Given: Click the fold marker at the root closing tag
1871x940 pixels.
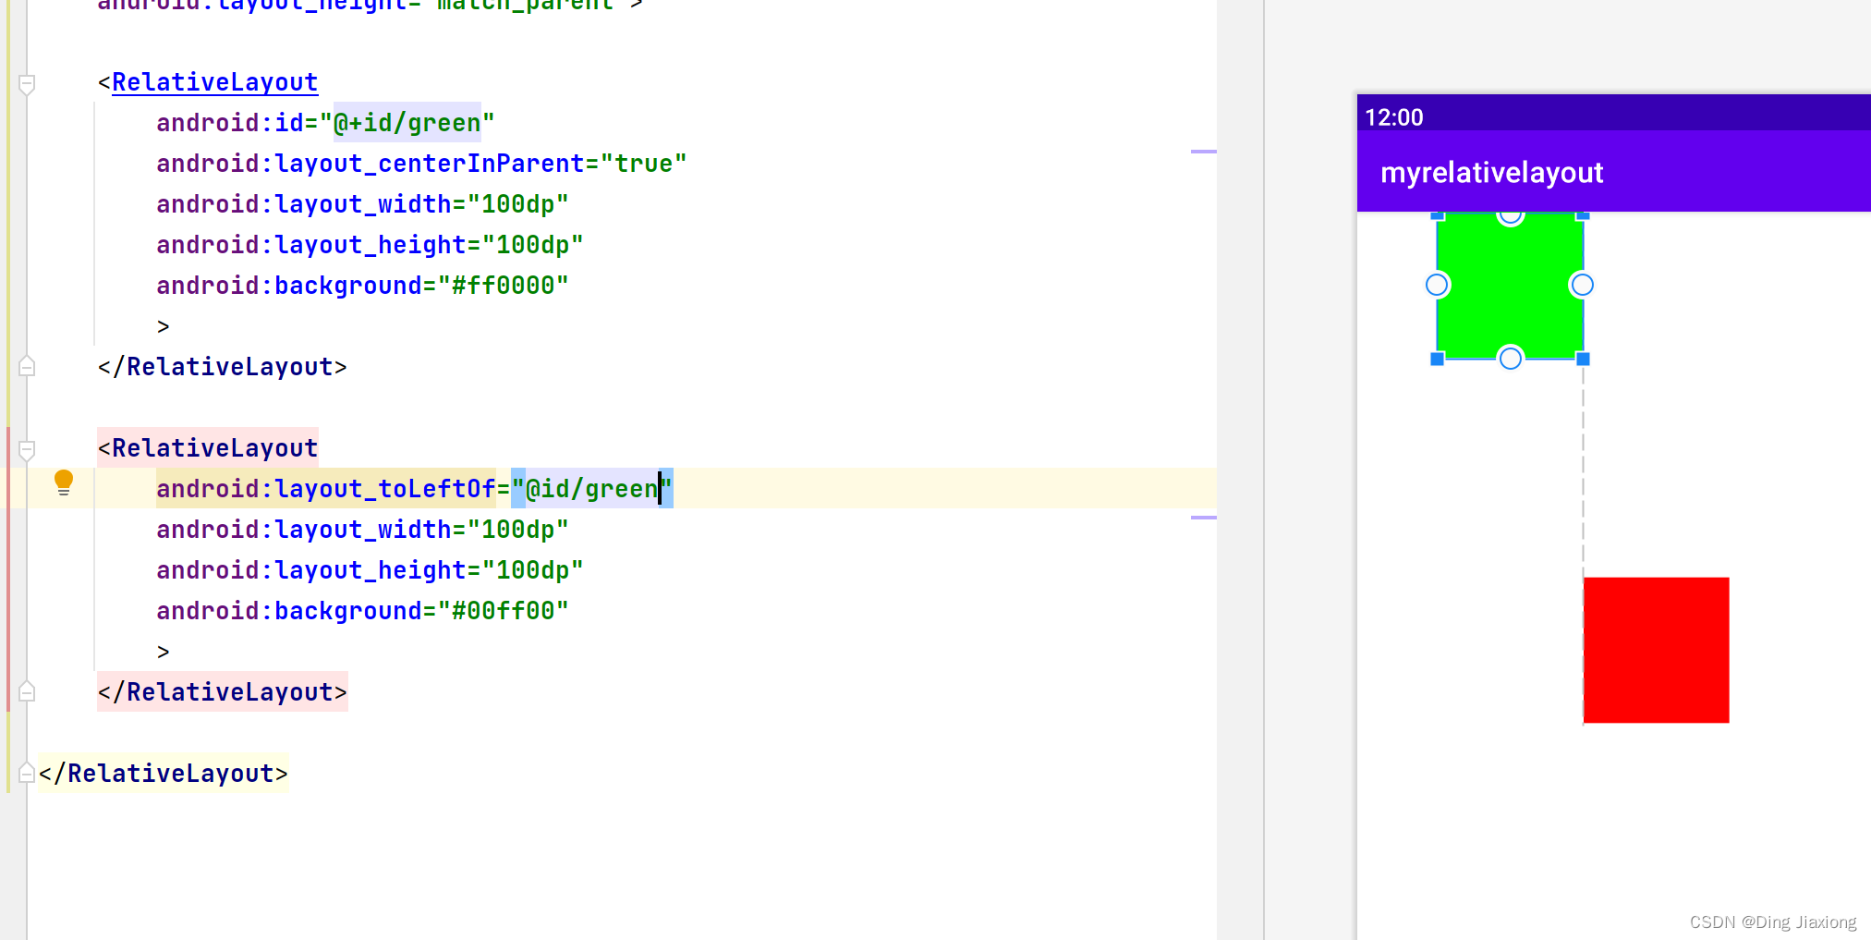Looking at the screenshot, I should pyautogui.click(x=27, y=773).
